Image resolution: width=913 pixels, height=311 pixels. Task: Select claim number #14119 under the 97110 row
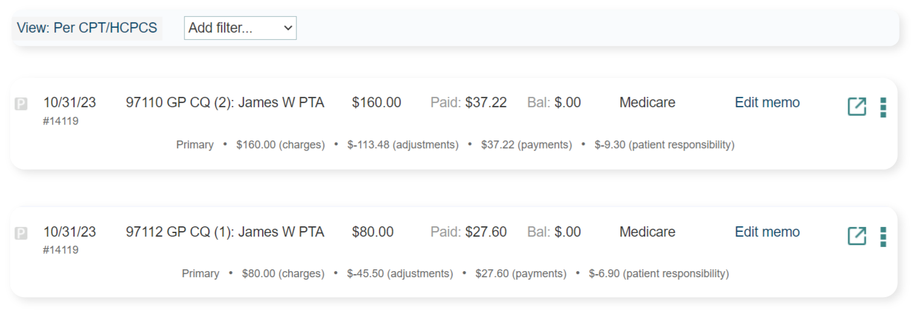(61, 121)
